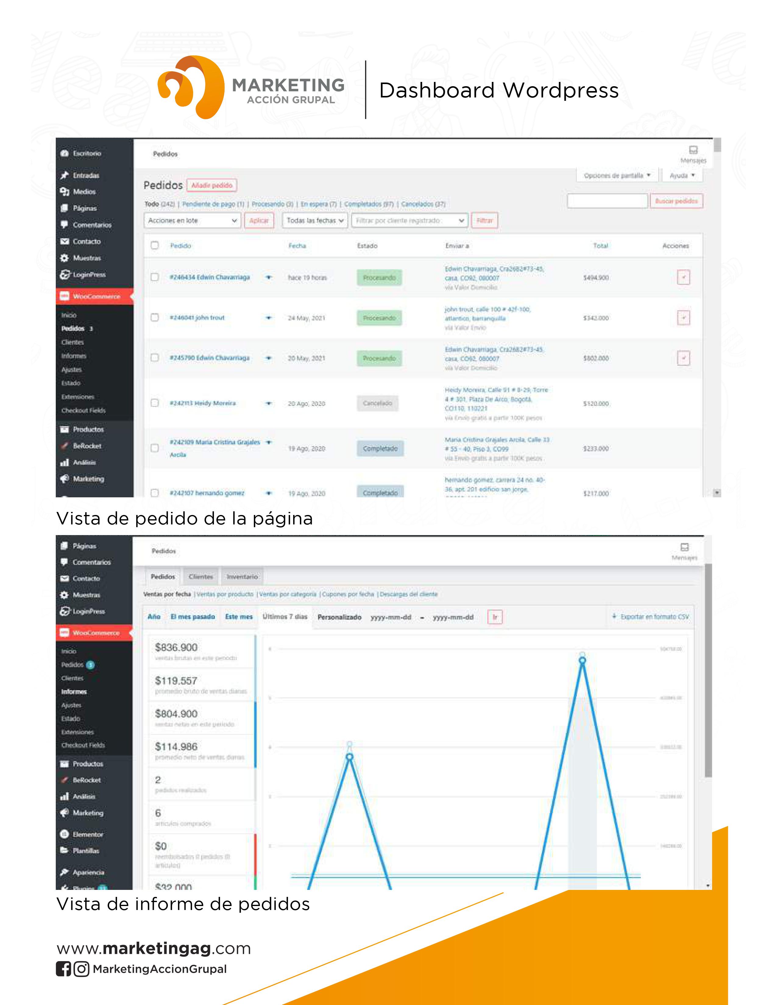Expand the Opciones de pantalla panel

coord(617,176)
